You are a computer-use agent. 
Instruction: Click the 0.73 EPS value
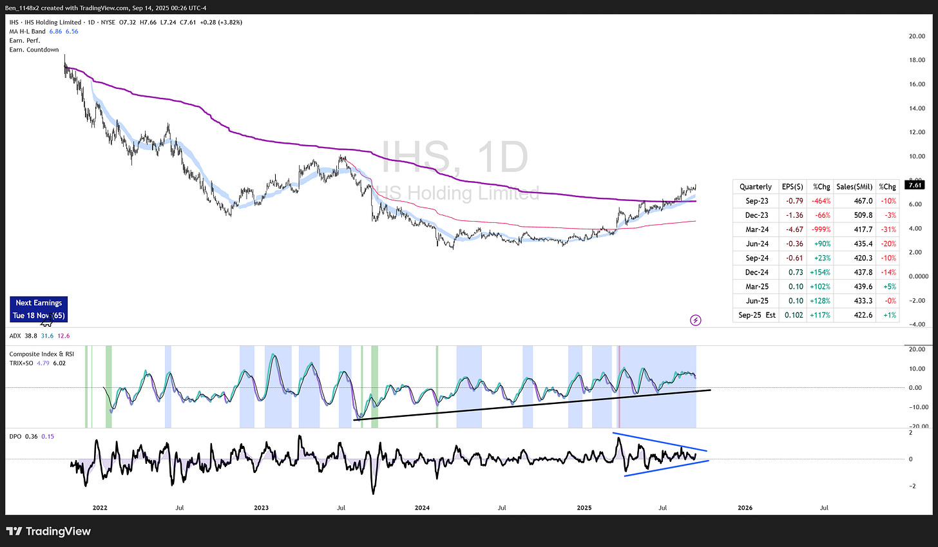click(x=796, y=272)
